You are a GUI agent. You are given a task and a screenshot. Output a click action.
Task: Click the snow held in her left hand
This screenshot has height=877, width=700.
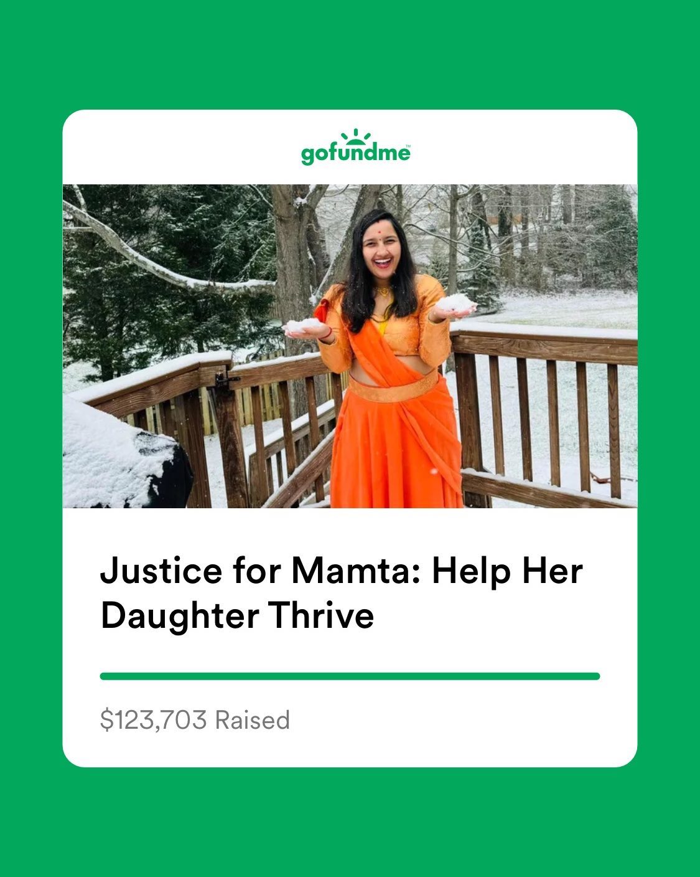456,303
